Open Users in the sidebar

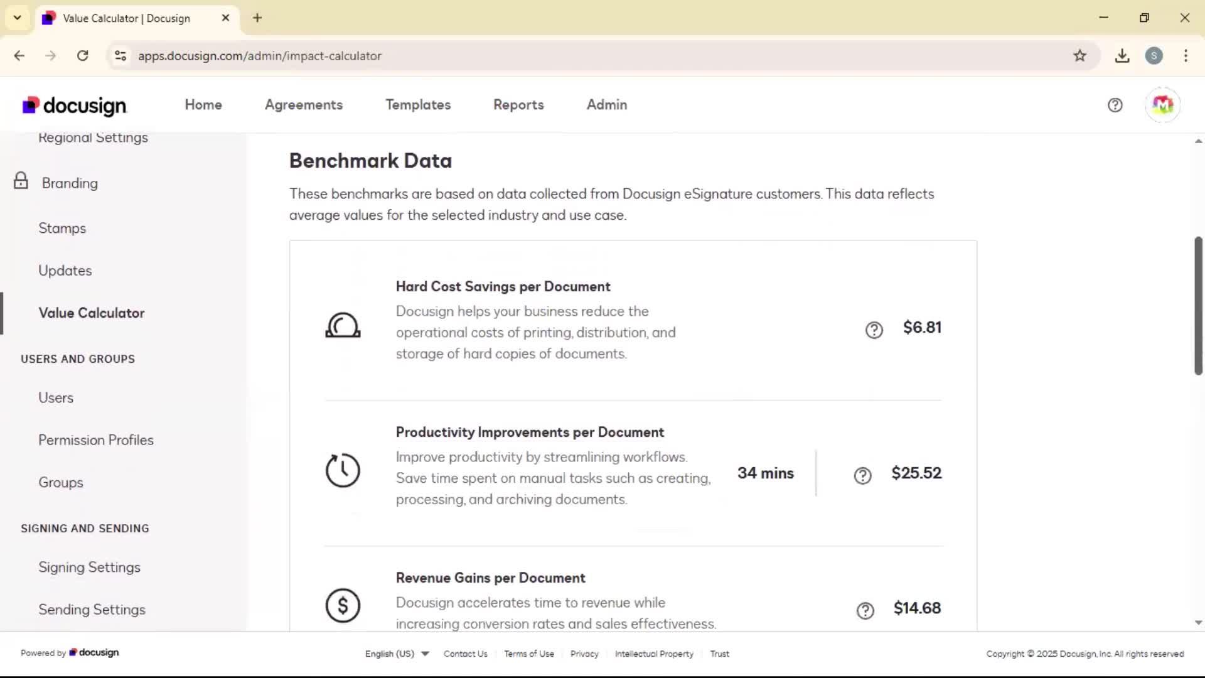(x=56, y=398)
